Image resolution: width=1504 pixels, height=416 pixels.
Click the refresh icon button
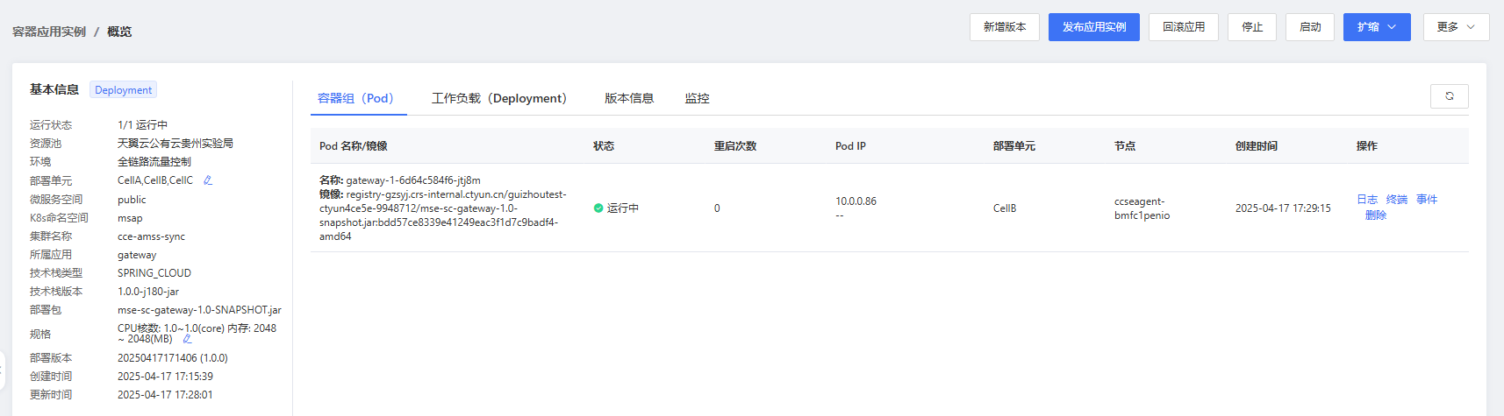click(x=1449, y=96)
